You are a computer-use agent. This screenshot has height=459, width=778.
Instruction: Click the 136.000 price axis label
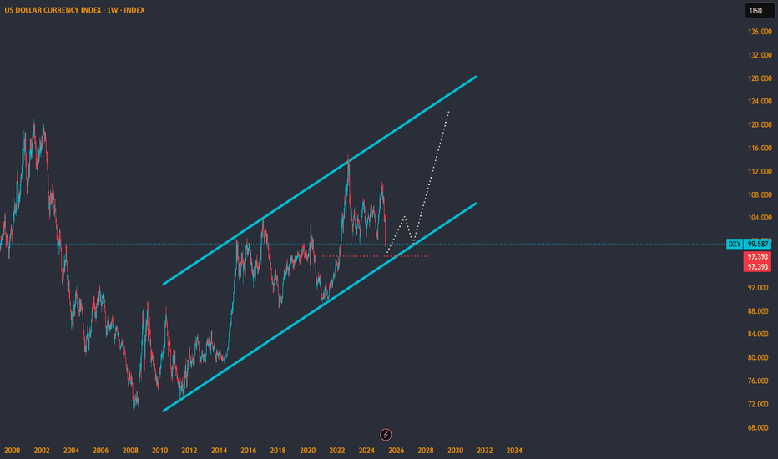(760, 32)
